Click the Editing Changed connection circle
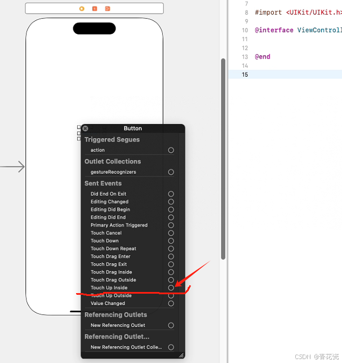Screen dimensions: 342x363 click(x=171, y=202)
